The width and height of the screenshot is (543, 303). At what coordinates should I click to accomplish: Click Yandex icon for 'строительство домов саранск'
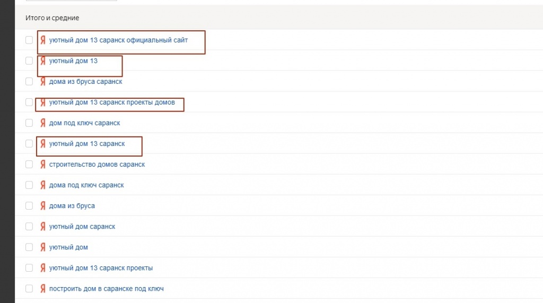point(42,165)
